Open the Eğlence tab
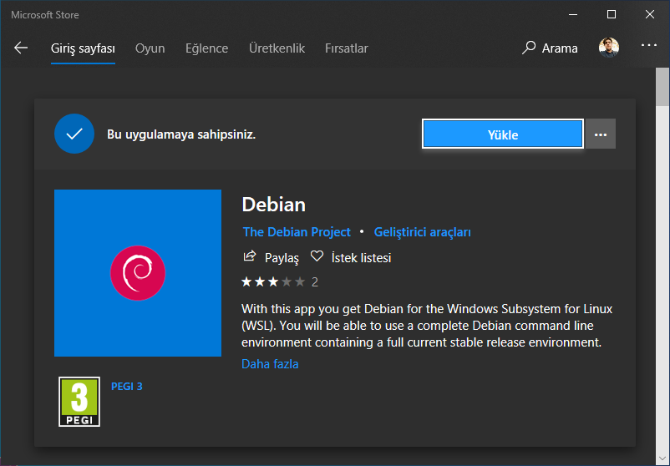The height and width of the screenshot is (466, 670). tap(207, 48)
